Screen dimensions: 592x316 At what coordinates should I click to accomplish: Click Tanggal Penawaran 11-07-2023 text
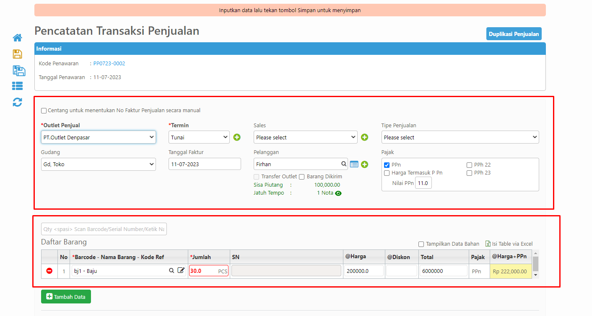(x=107, y=77)
